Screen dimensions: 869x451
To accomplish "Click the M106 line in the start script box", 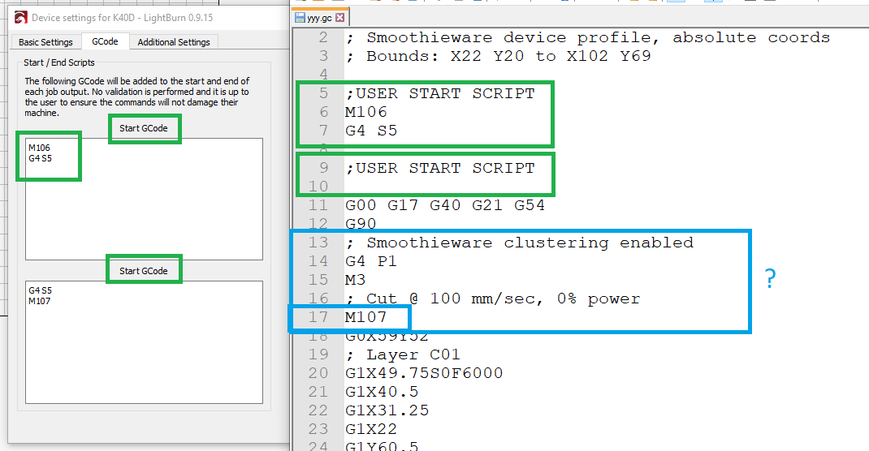I will [39, 148].
